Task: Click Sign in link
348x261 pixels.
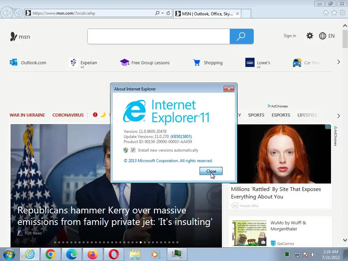Action: click(290, 36)
